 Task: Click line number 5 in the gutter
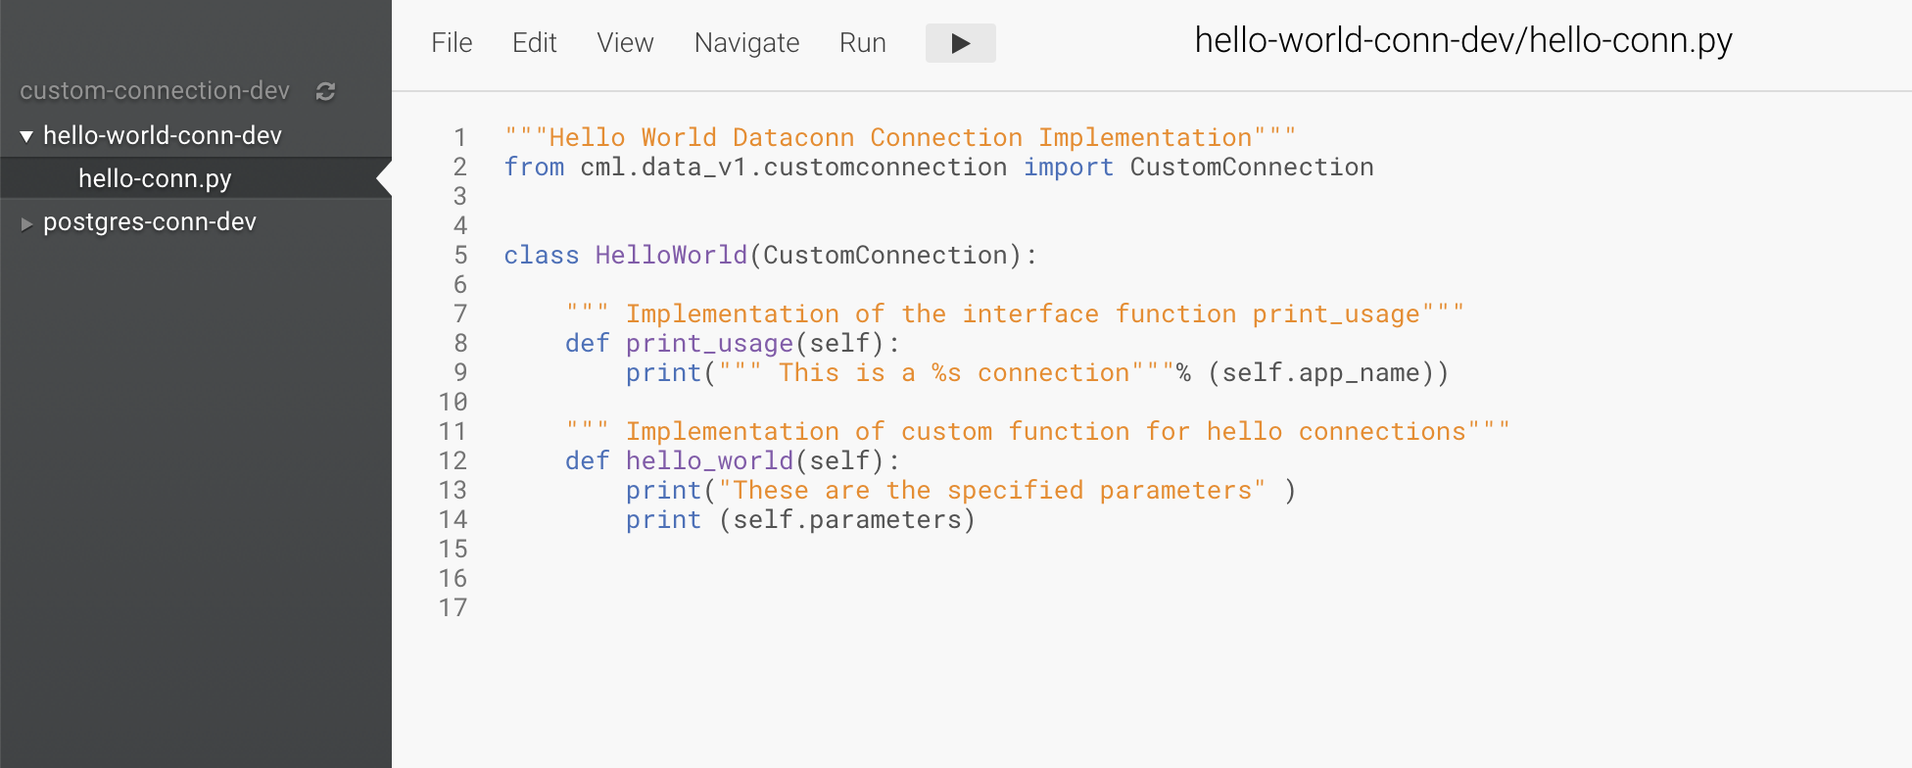pos(459,256)
